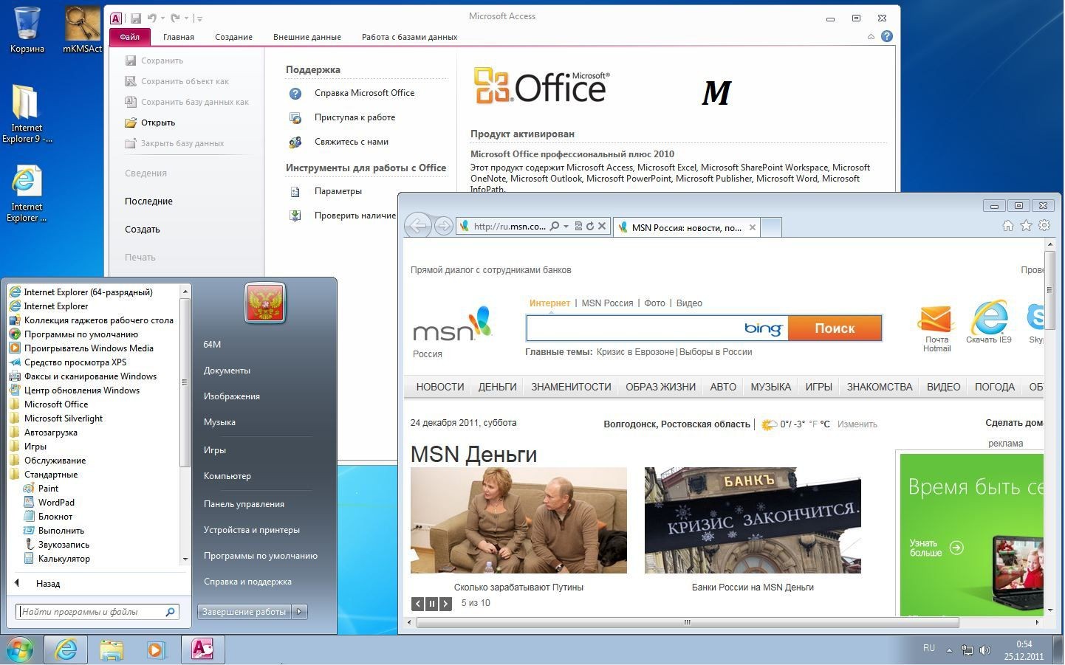1065x665 pixels.
Task: Open Access quick toolbar customize dropdown
Action: (199, 18)
